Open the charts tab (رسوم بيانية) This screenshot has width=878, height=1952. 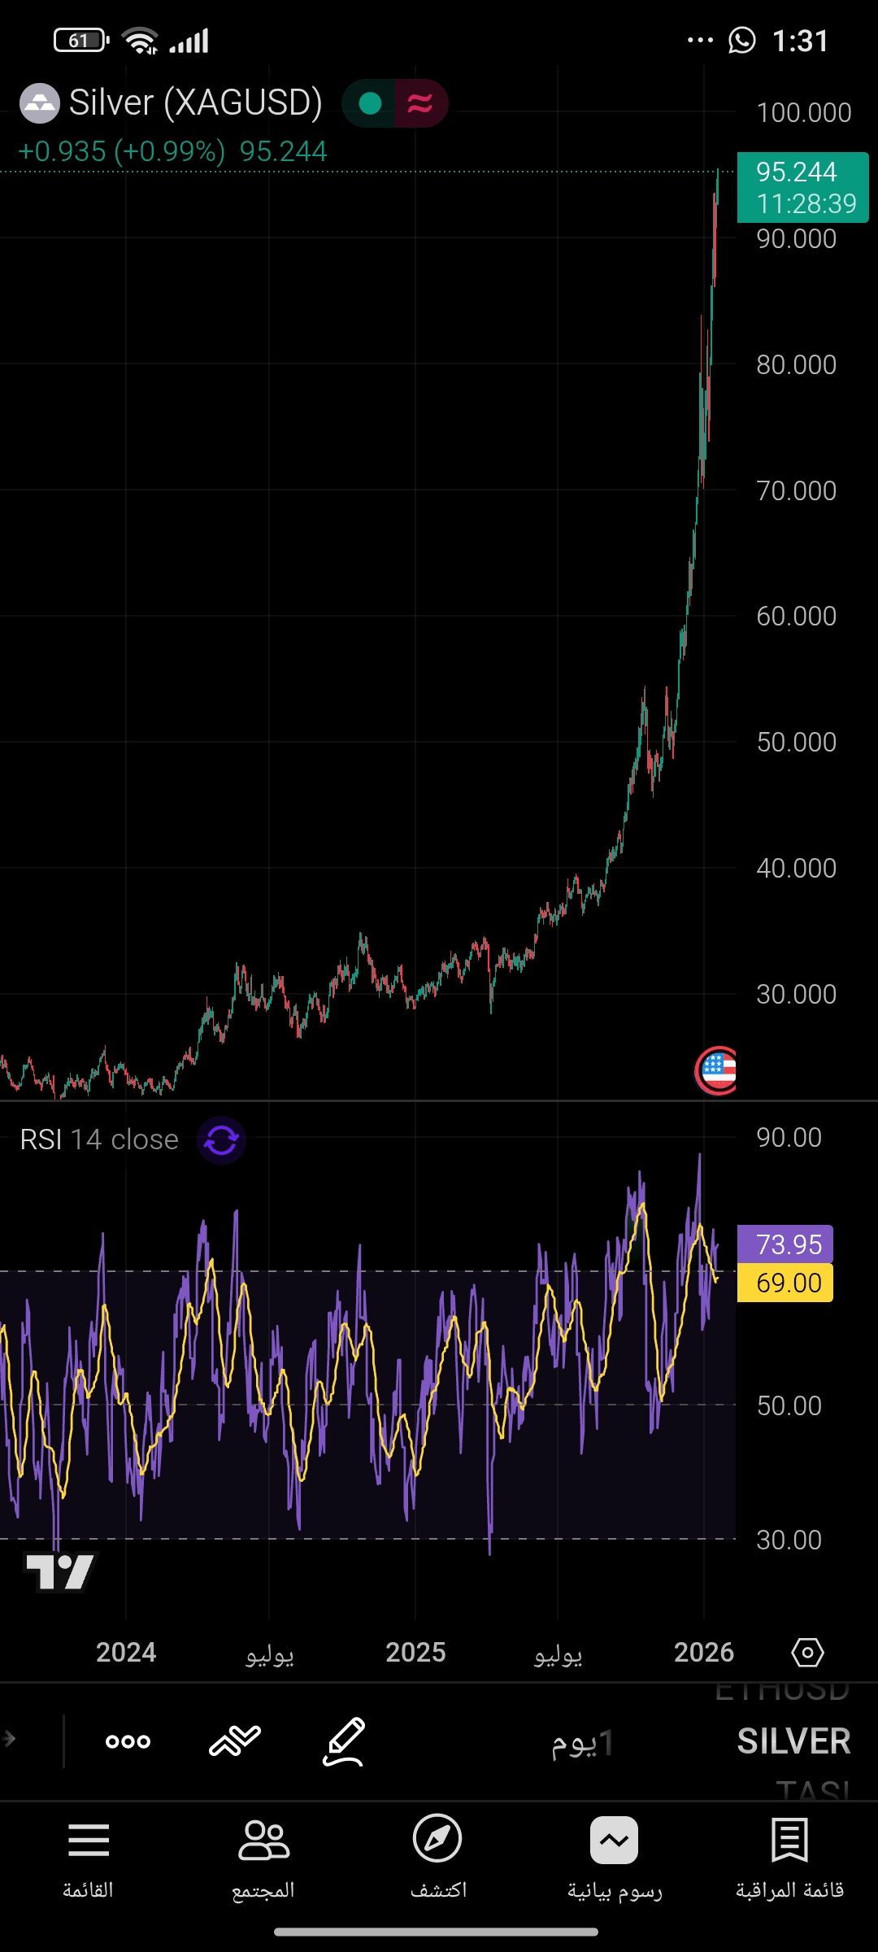(615, 1859)
